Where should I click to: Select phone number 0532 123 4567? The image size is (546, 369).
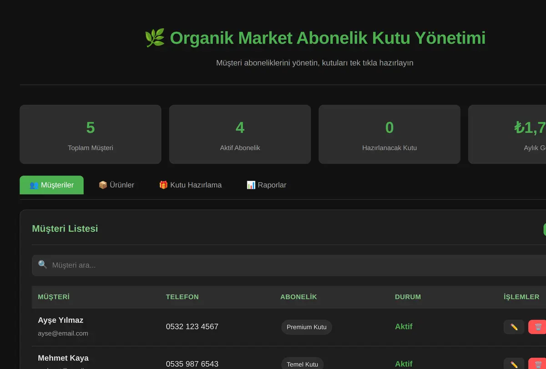point(192,327)
